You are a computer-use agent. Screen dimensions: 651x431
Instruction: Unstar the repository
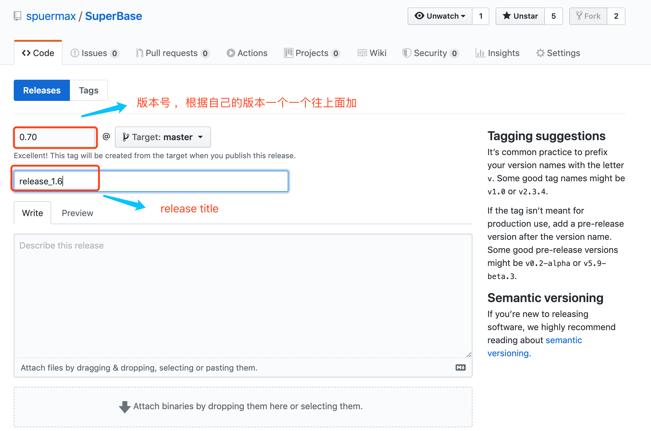pos(520,16)
